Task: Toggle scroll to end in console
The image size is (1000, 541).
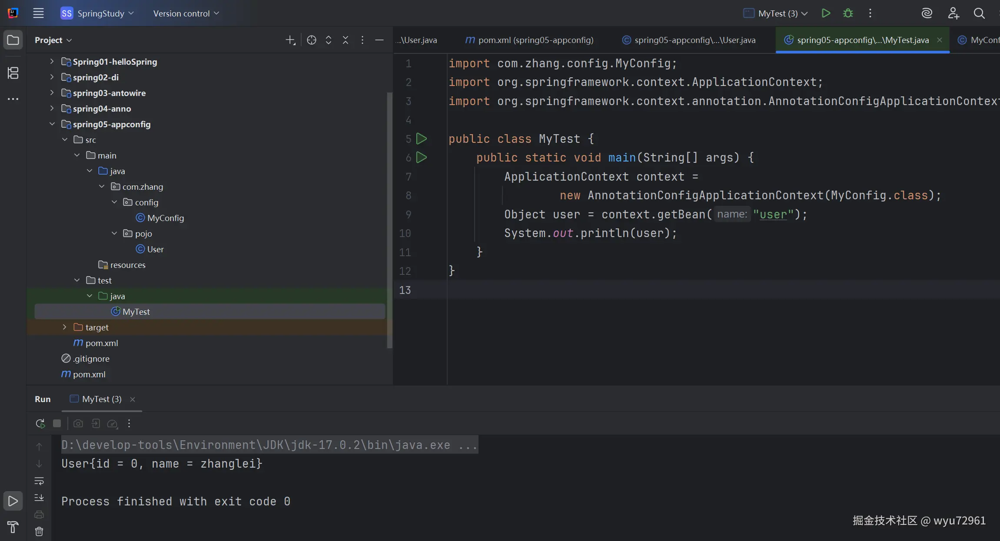Action: [39, 498]
